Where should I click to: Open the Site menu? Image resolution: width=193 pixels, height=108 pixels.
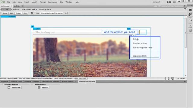click(62, 2)
